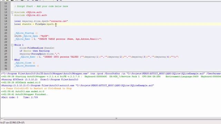Click the 'Running:(3.3.10.2)' autoit3.exe output line
The image size is (221, 124).
click(x=77, y=85)
